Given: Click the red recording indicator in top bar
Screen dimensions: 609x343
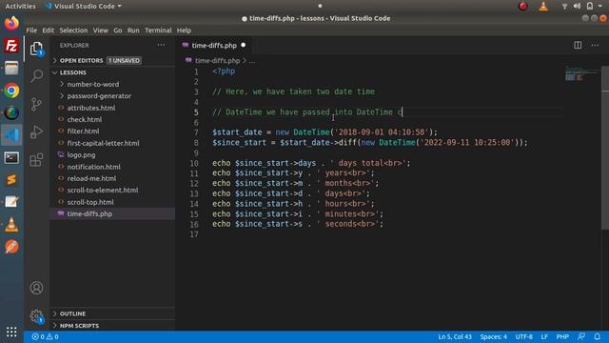Looking at the screenshot, I should pyautogui.click(x=522, y=6).
